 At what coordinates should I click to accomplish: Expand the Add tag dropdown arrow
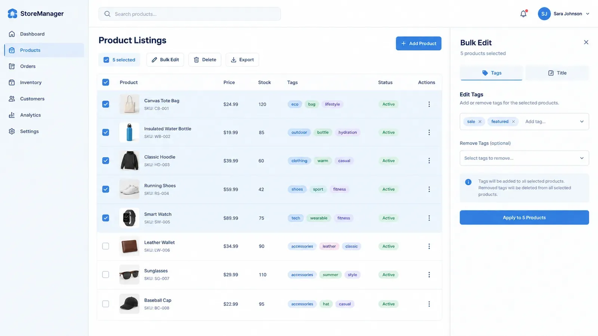(582, 122)
